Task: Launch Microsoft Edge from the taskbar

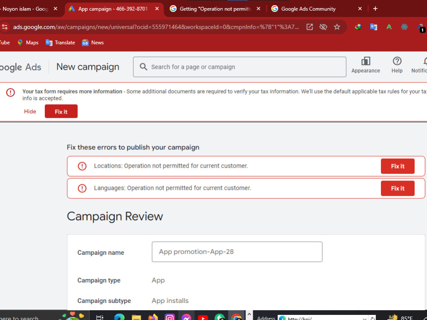Action: [x=119, y=317]
